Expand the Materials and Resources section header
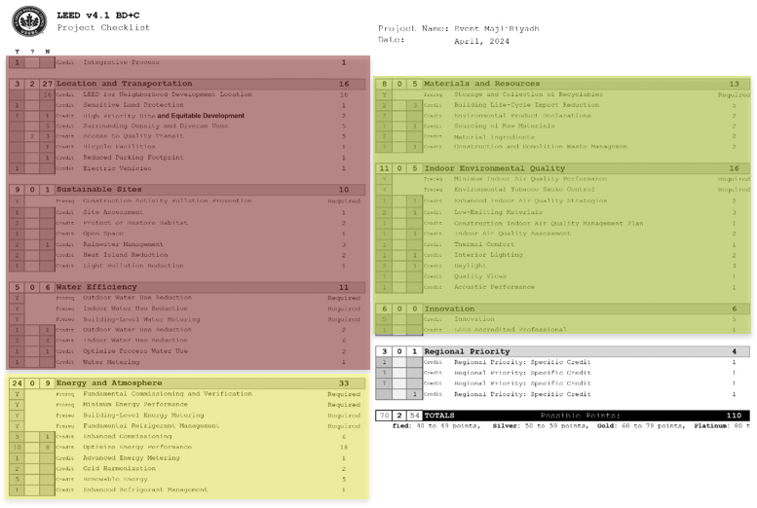 pos(481,84)
